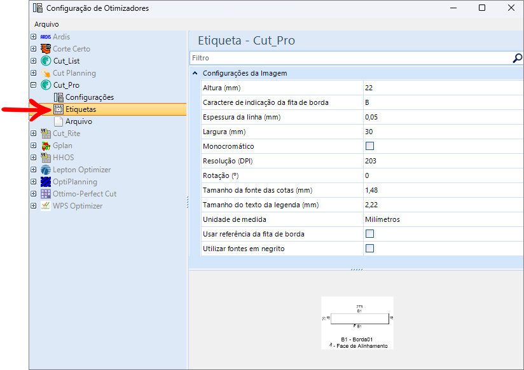Click the Arquivo file page icon
This screenshot has width=524, height=370.
(x=59, y=121)
